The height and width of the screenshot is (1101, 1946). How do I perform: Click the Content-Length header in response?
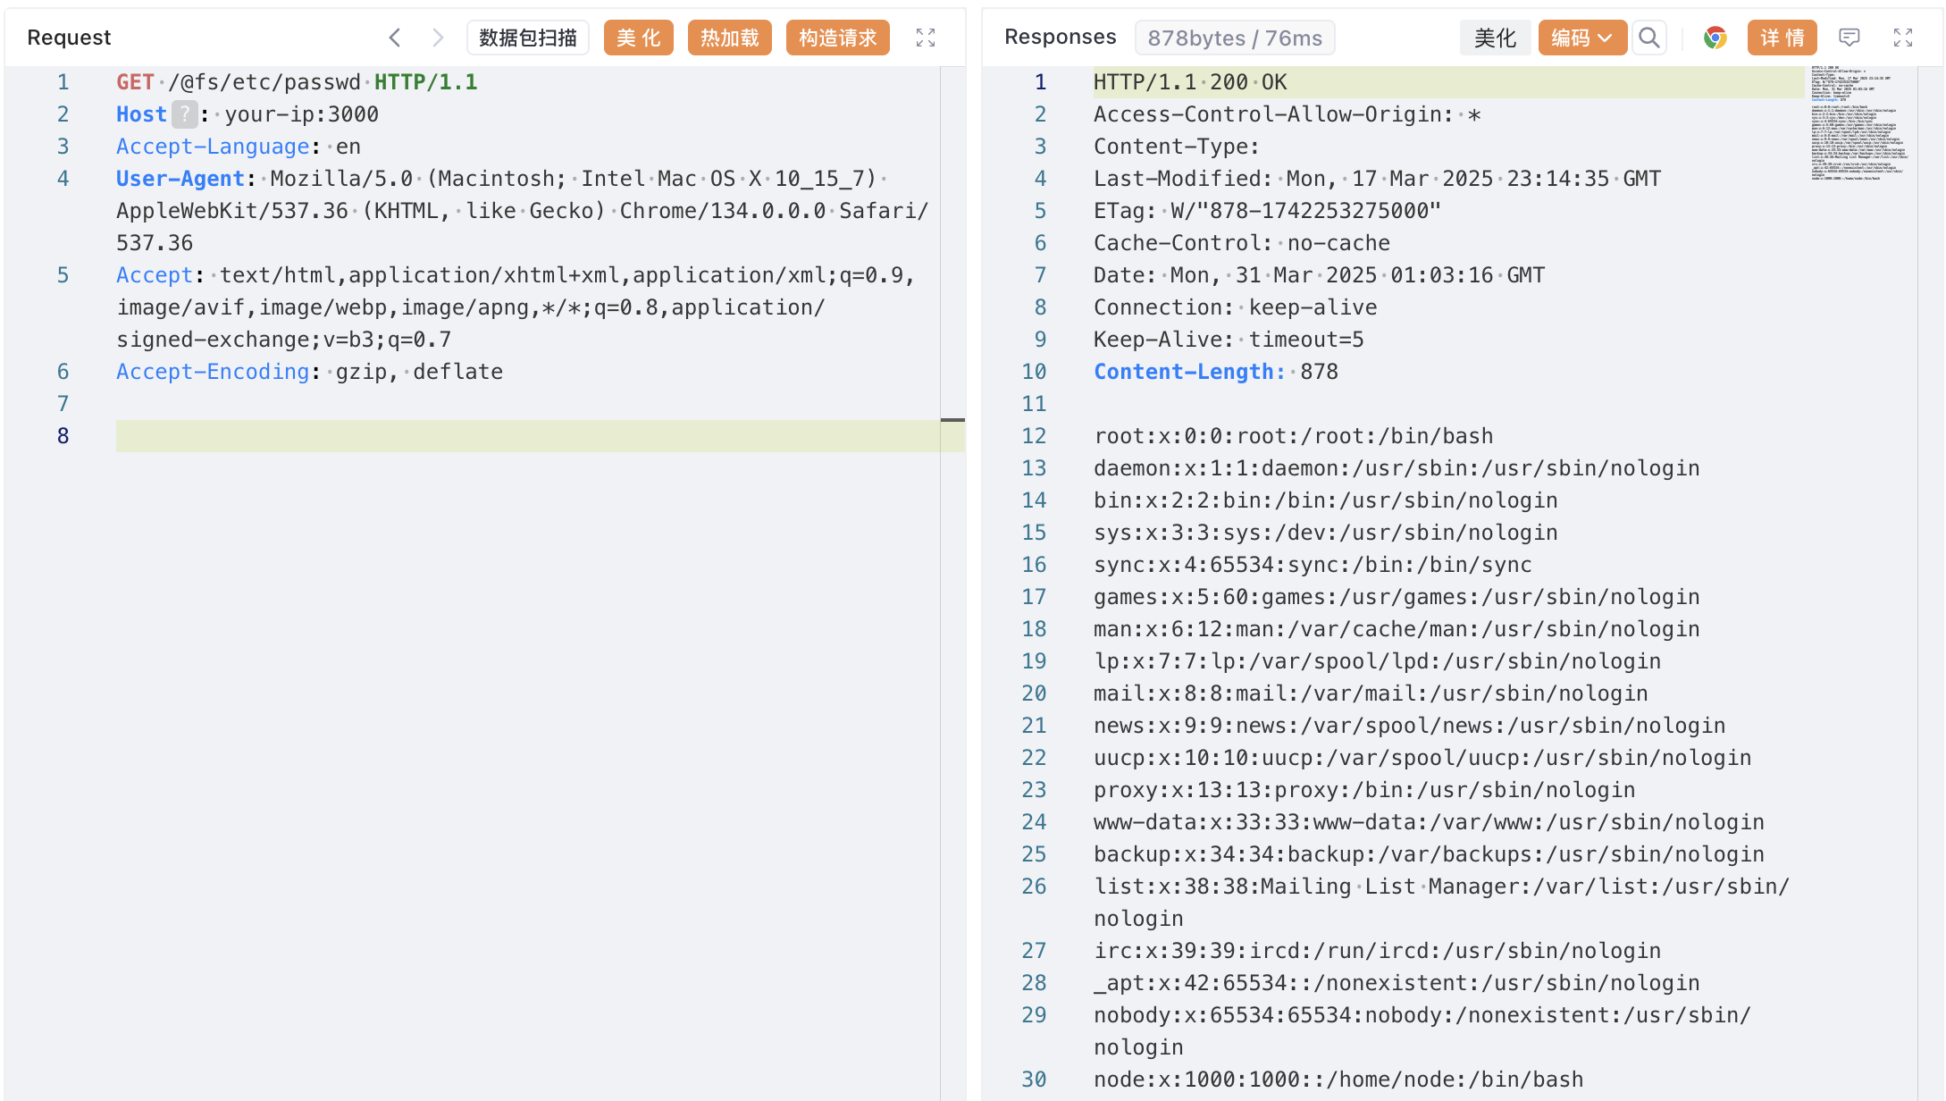coord(1189,372)
